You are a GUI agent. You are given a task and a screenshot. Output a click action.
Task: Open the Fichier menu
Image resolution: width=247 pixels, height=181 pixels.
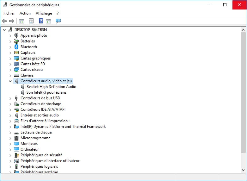[x=9, y=13]
